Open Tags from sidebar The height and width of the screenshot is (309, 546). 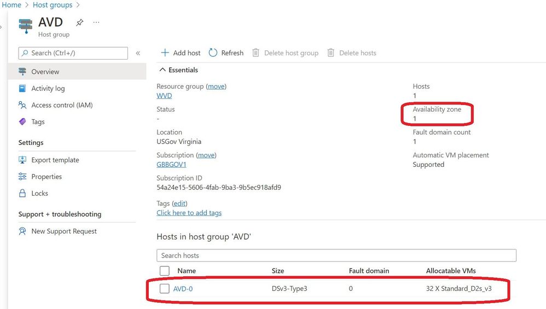[38, 122]
